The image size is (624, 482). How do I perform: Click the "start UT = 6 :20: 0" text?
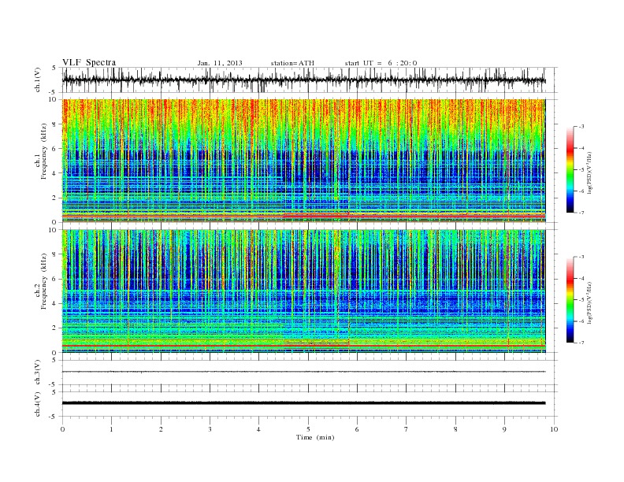(x=381, y=63)
